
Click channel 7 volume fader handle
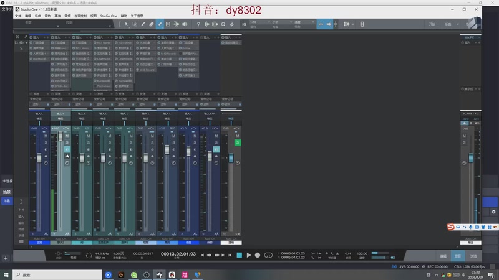[167, 149]
